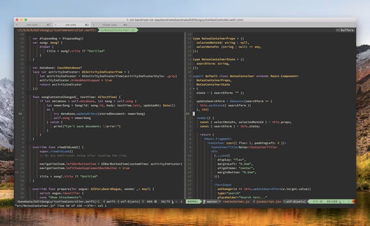Click the "state = { searchTerm" line
The image size is (370, 226).
[220, 93]
